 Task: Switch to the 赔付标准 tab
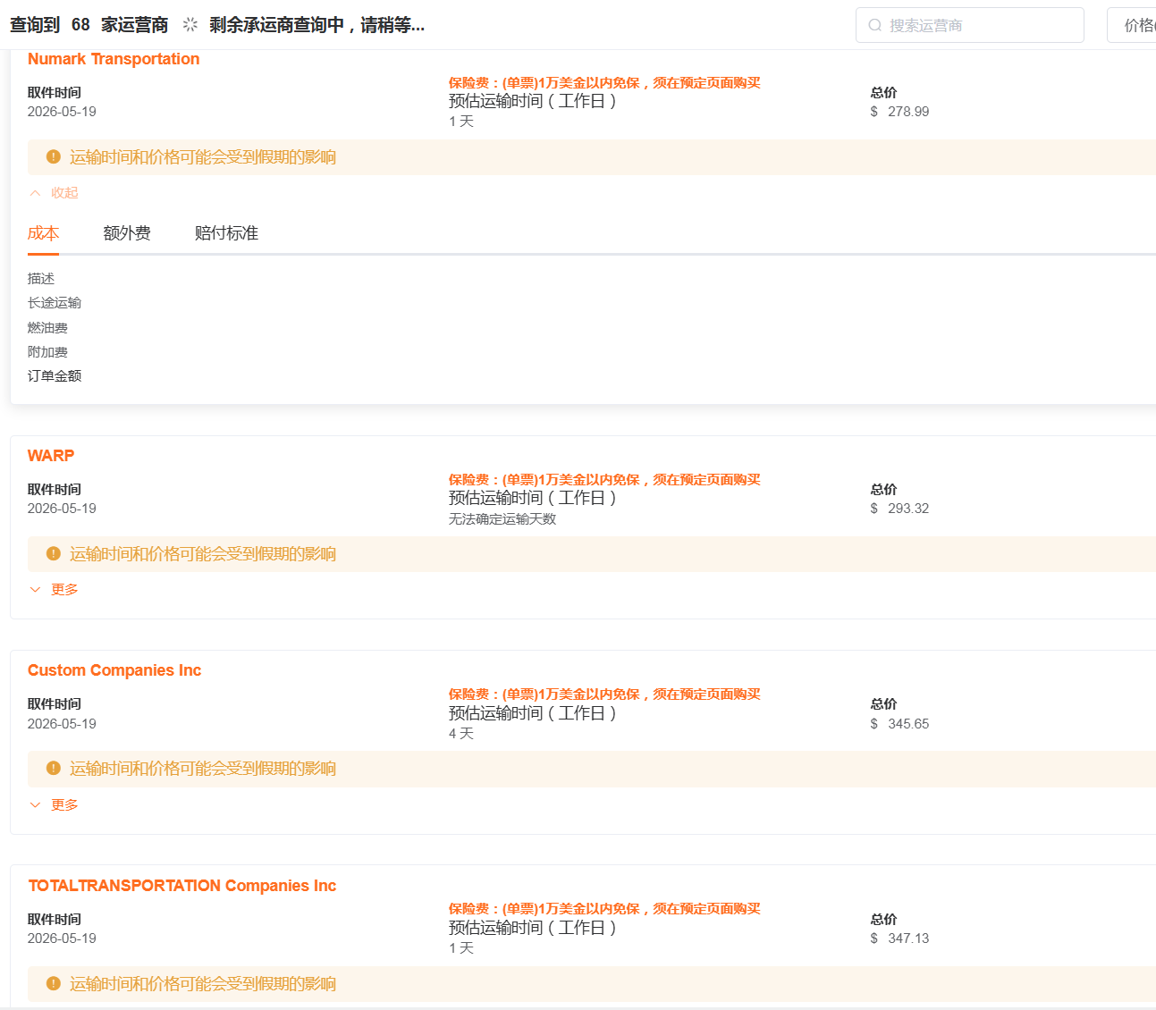coord(226,233)
